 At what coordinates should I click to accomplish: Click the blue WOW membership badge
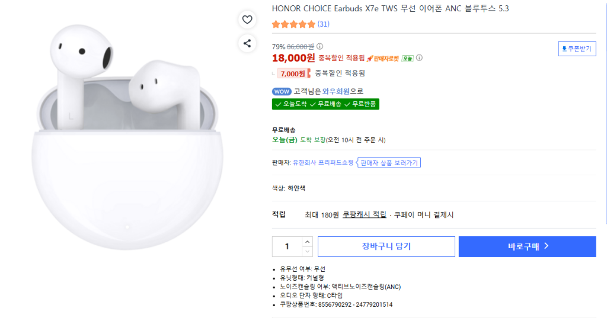[282, 91]
